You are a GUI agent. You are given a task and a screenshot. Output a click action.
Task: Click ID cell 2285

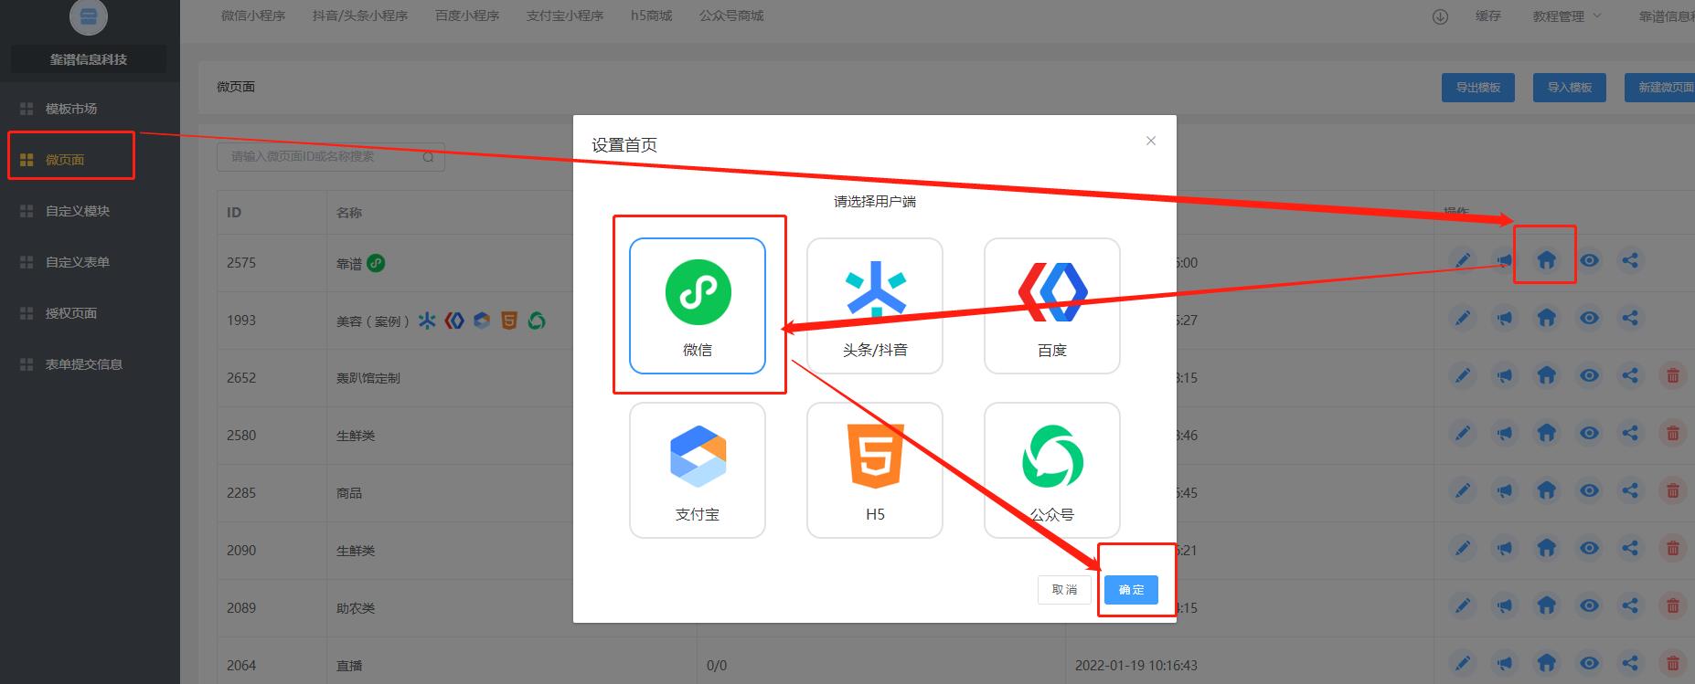point(241,493)
